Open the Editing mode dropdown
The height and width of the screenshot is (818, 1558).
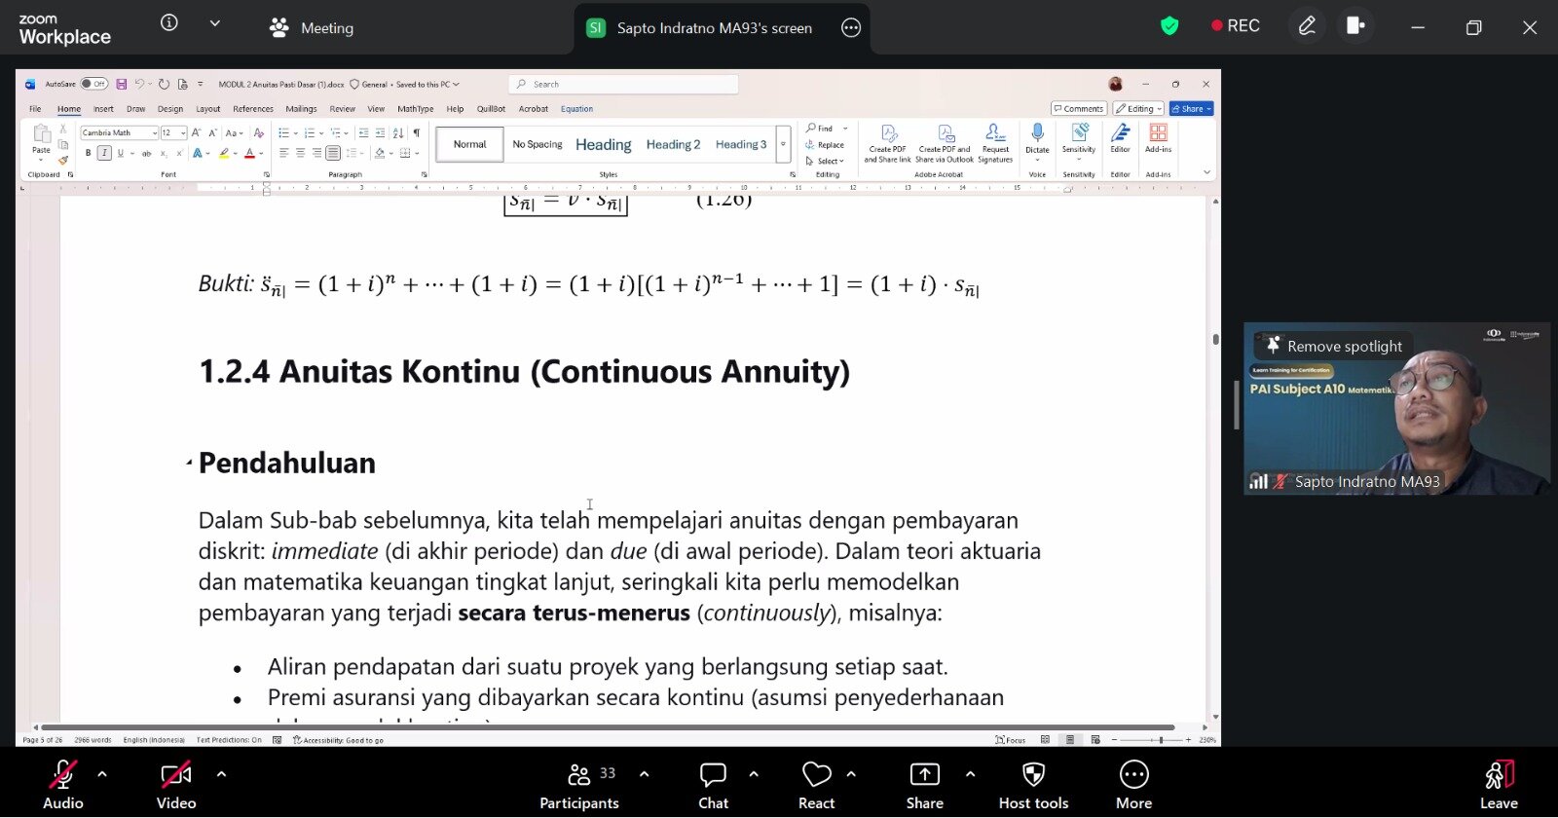[1138, 109]
